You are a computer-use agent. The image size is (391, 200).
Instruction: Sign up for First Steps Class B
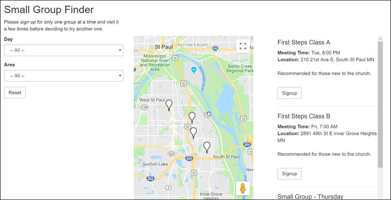pyautogui.click(x=289, y=174)
